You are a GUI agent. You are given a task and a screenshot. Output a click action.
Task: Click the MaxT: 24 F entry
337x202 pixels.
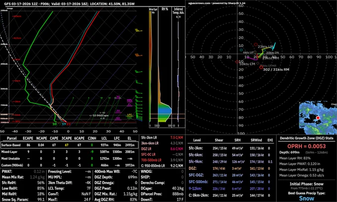69,200
